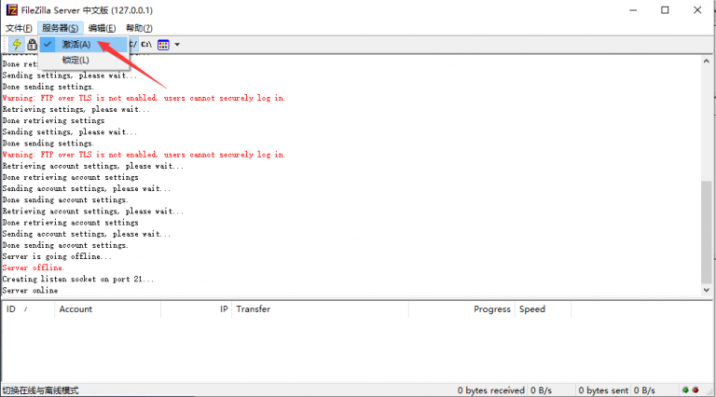Open the 文件(F) menu
Image resolution: width=716 pixels, height=397 pixels.
point(19,28)
